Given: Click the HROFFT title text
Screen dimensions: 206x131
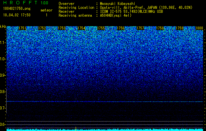Looking at the screenshot, I should coord(21,3).
